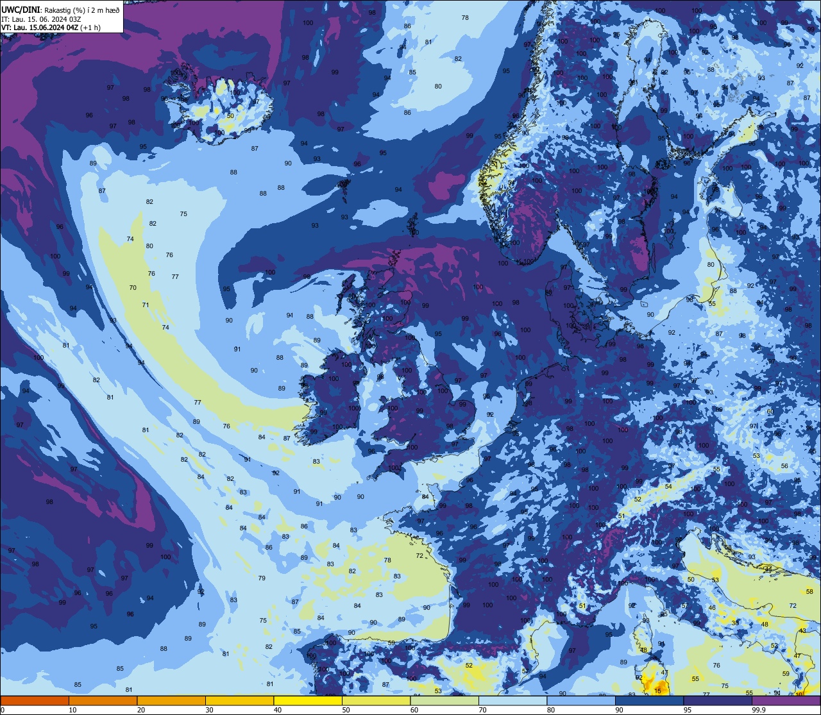Click the 70–80% pale blue legend segment
The image size is (821, 715).
512,700
